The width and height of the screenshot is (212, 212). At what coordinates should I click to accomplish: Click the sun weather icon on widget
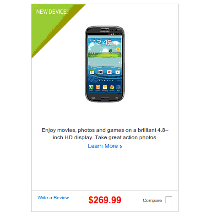coord(118,49)
